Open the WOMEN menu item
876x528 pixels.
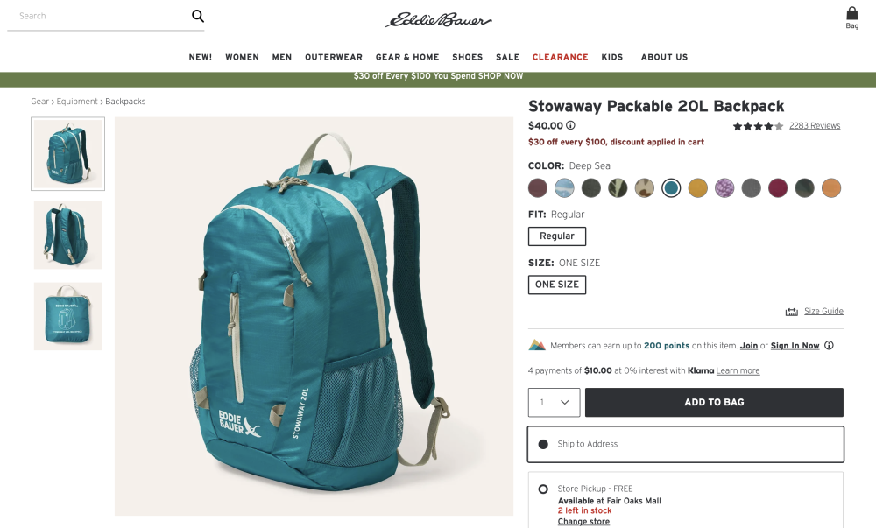pos(242,57)
